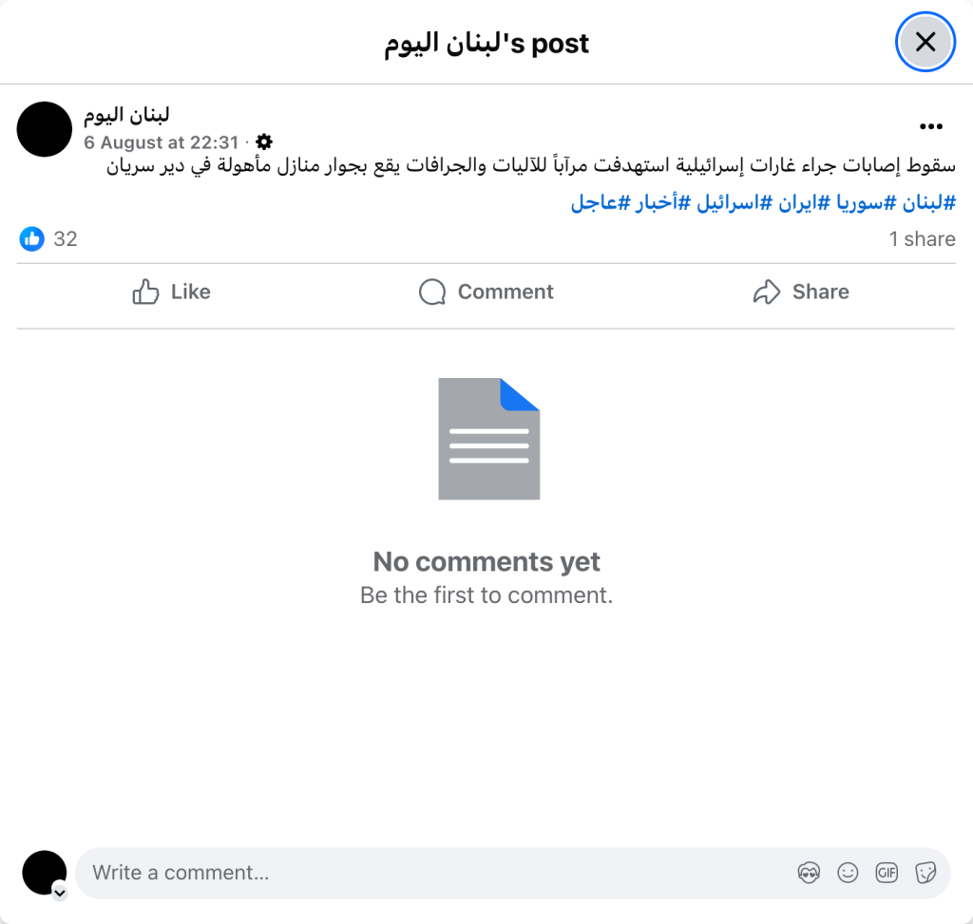
Task: Switch commenting profile via avatar chevron
Action: coord(60,893)
